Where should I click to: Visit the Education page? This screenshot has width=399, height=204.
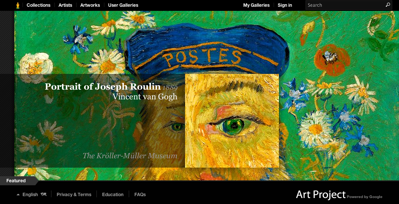coord(113,195)
